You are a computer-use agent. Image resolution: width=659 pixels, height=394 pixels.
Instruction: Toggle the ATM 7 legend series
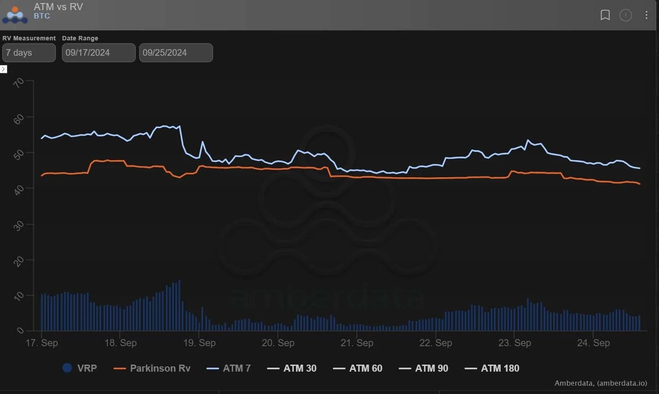pos(229,368)
